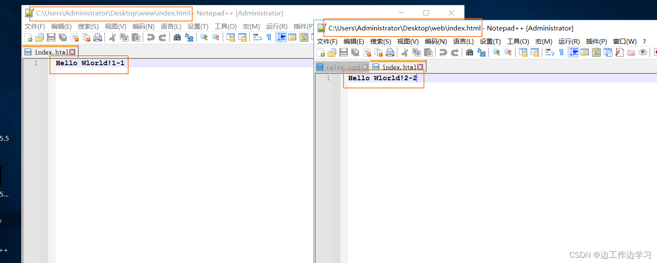
Task: Open Folder as Workspace icon in web window
Action: [631, 52]
